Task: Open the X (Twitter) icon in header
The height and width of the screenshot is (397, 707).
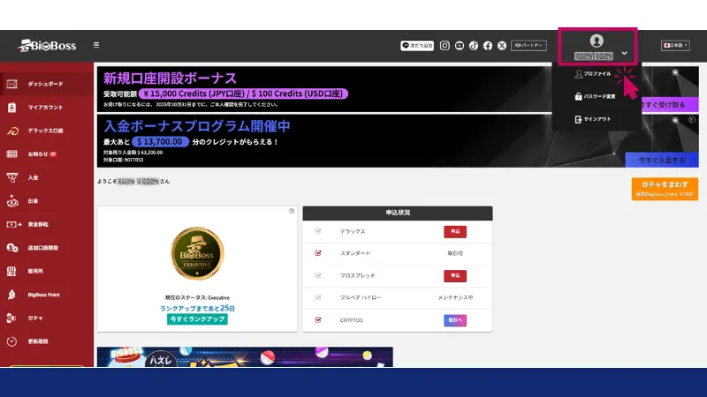Action: (x=502, y=44)
